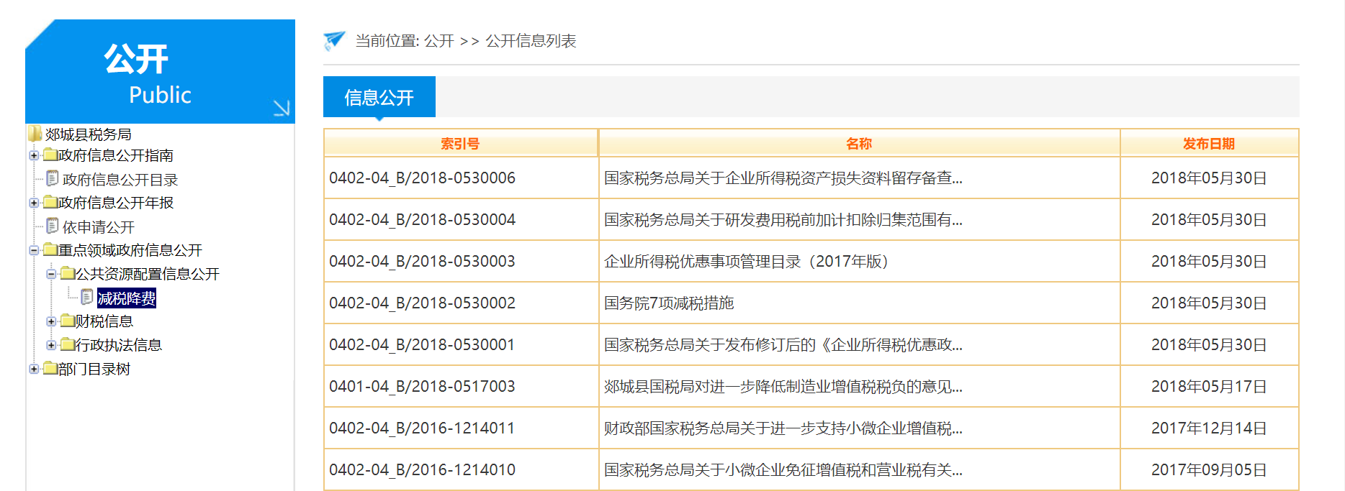Select the highlighted 减税降费 tree item

pos(127,298)
